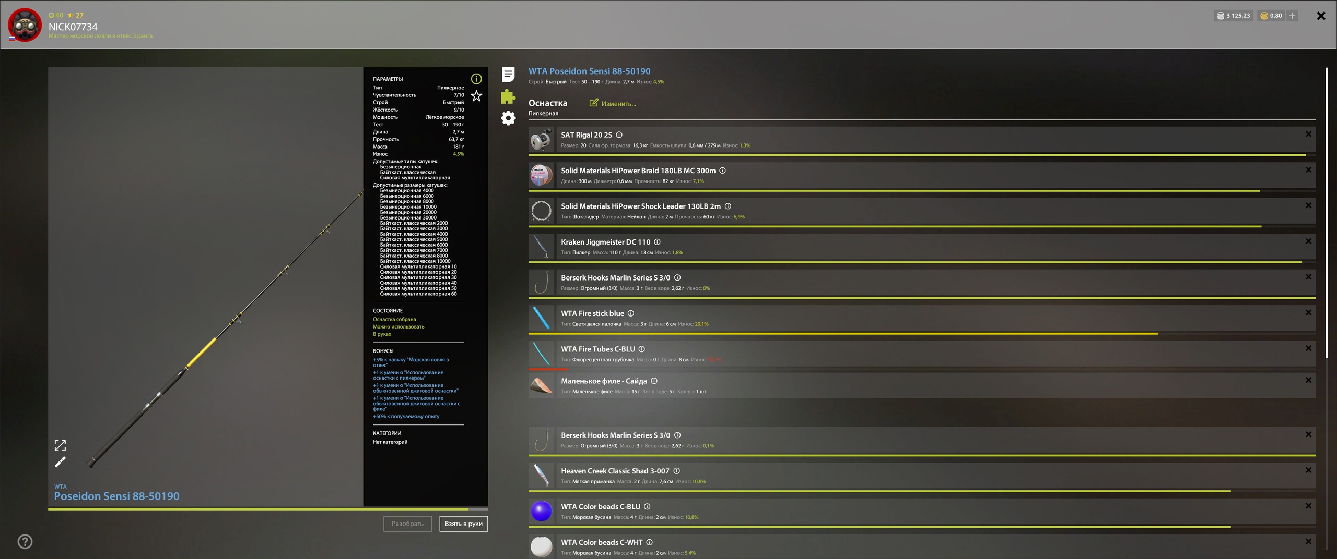The width and height of the screenshot is (1337, 559).
Task: Open info for WTA Fire Tubes C-BLU
Action: click(641, 349)
